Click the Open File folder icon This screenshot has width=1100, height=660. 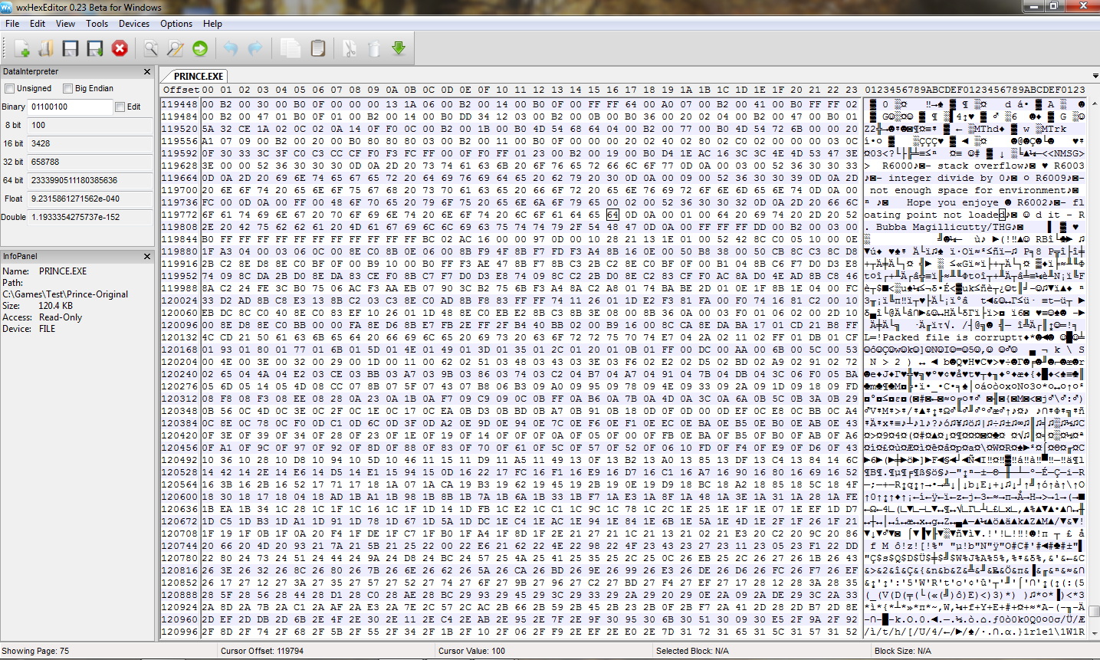46,49
